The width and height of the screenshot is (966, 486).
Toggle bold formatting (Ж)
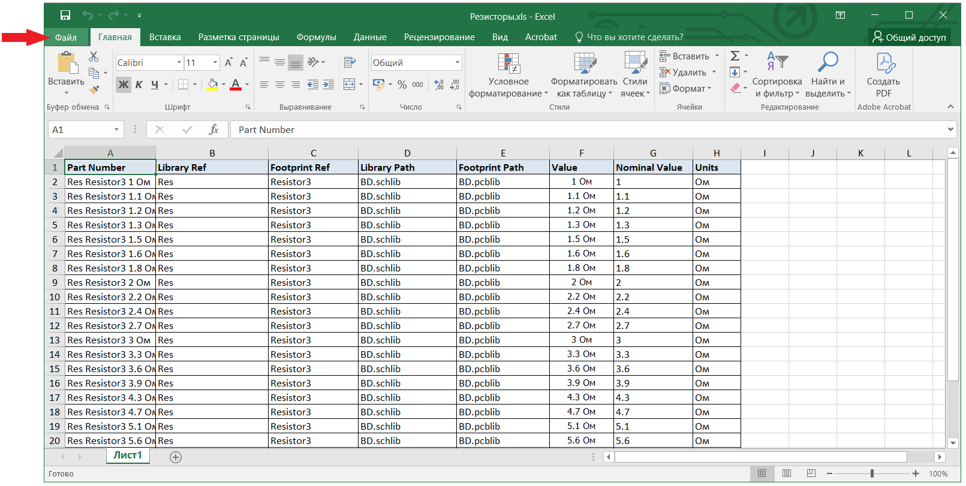123,84
